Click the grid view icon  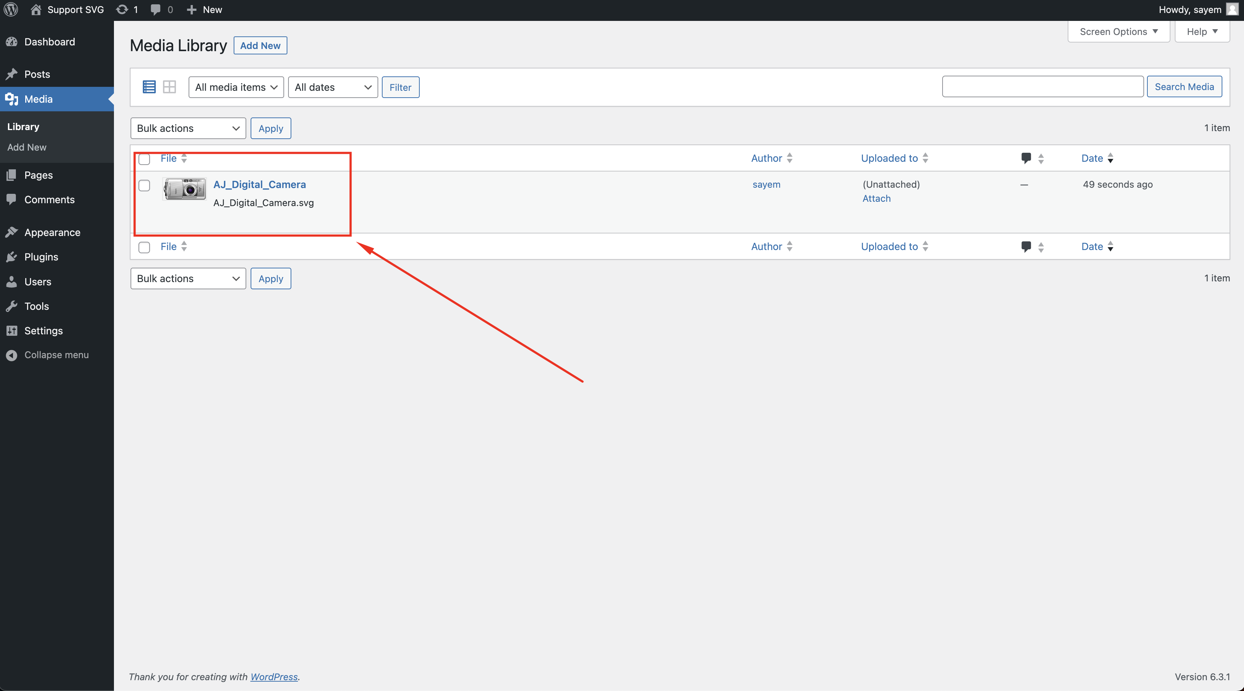click(x=169, y=87)
